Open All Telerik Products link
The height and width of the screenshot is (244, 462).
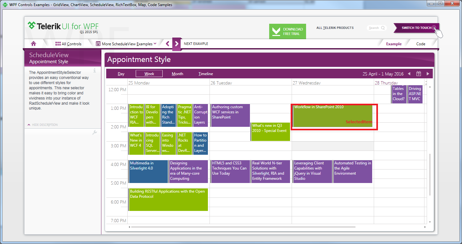point(335,28)
